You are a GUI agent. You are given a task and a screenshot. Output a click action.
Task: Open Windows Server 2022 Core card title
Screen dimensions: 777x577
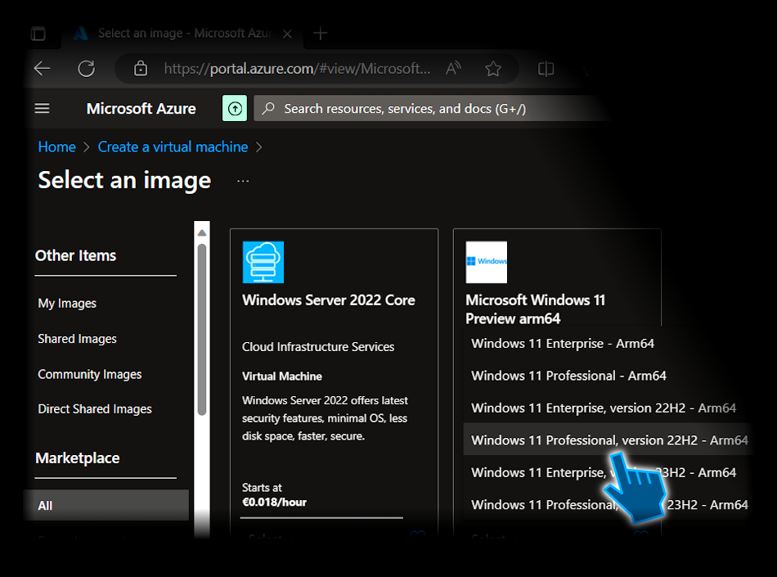tap(329, 300)
